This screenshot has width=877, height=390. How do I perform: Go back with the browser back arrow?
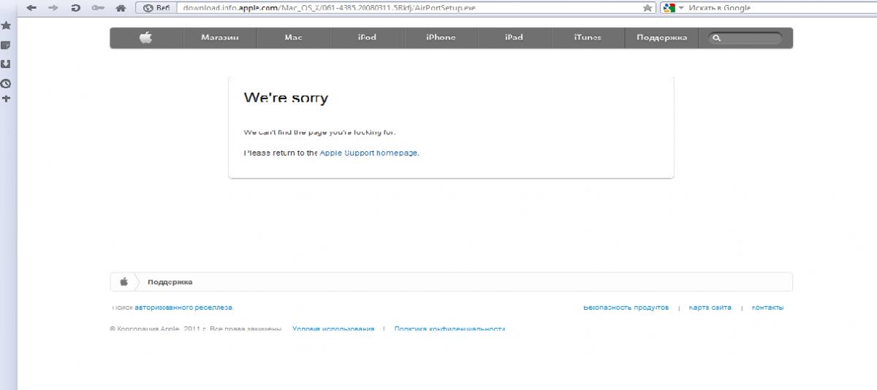tap(31, 7)
